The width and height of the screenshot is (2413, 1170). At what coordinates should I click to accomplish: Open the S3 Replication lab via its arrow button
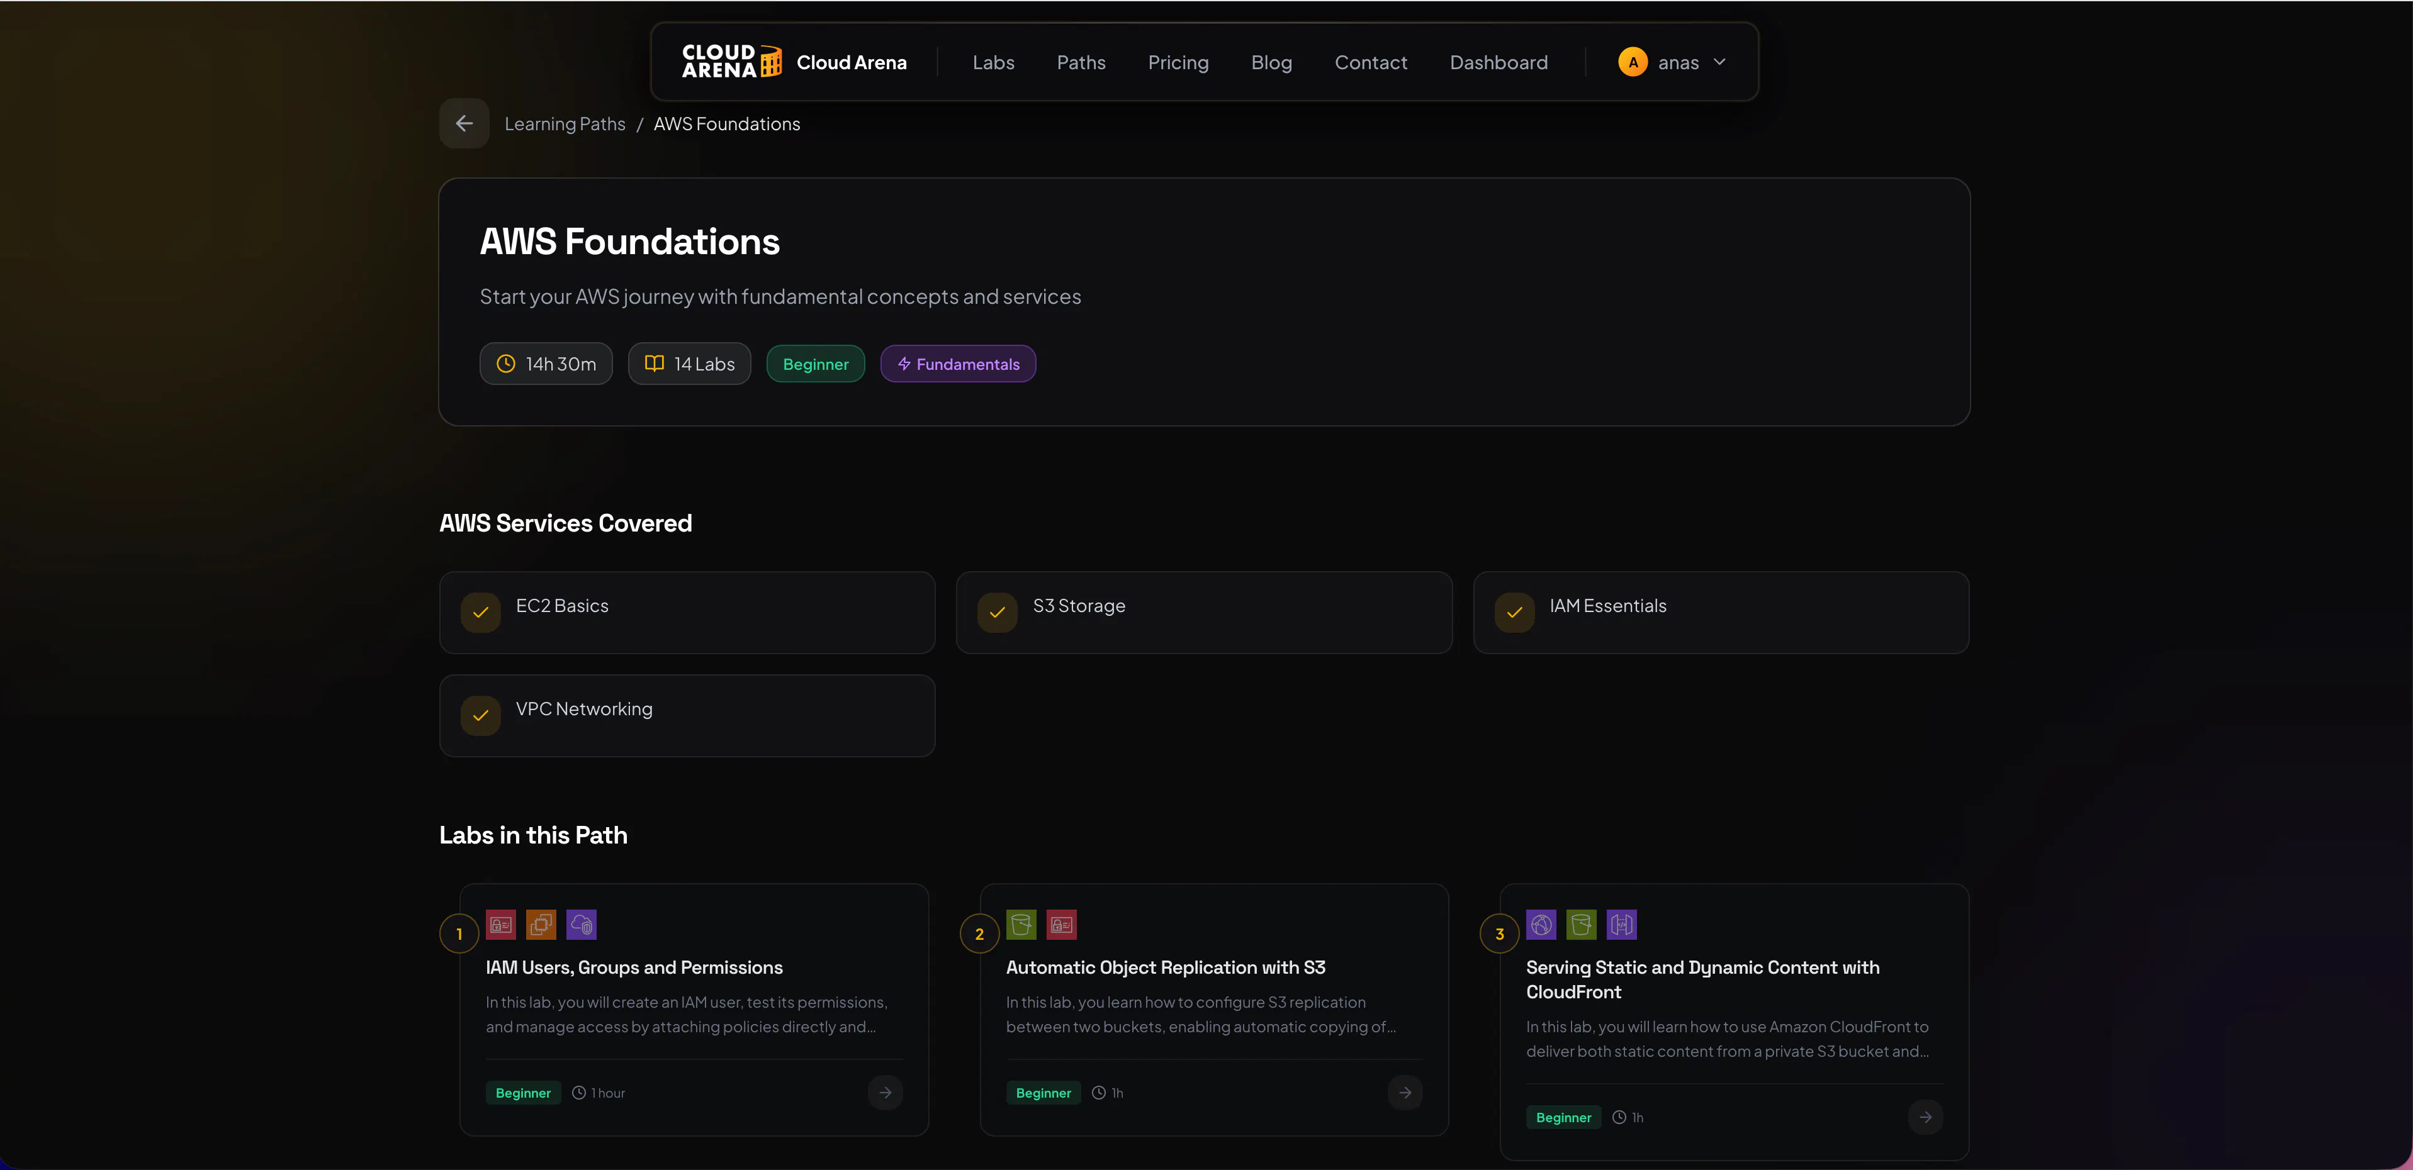pos(1405,1092)
